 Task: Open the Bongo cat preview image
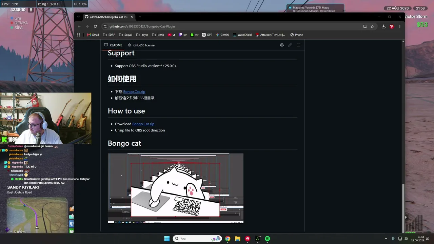(x=176, y=188)
